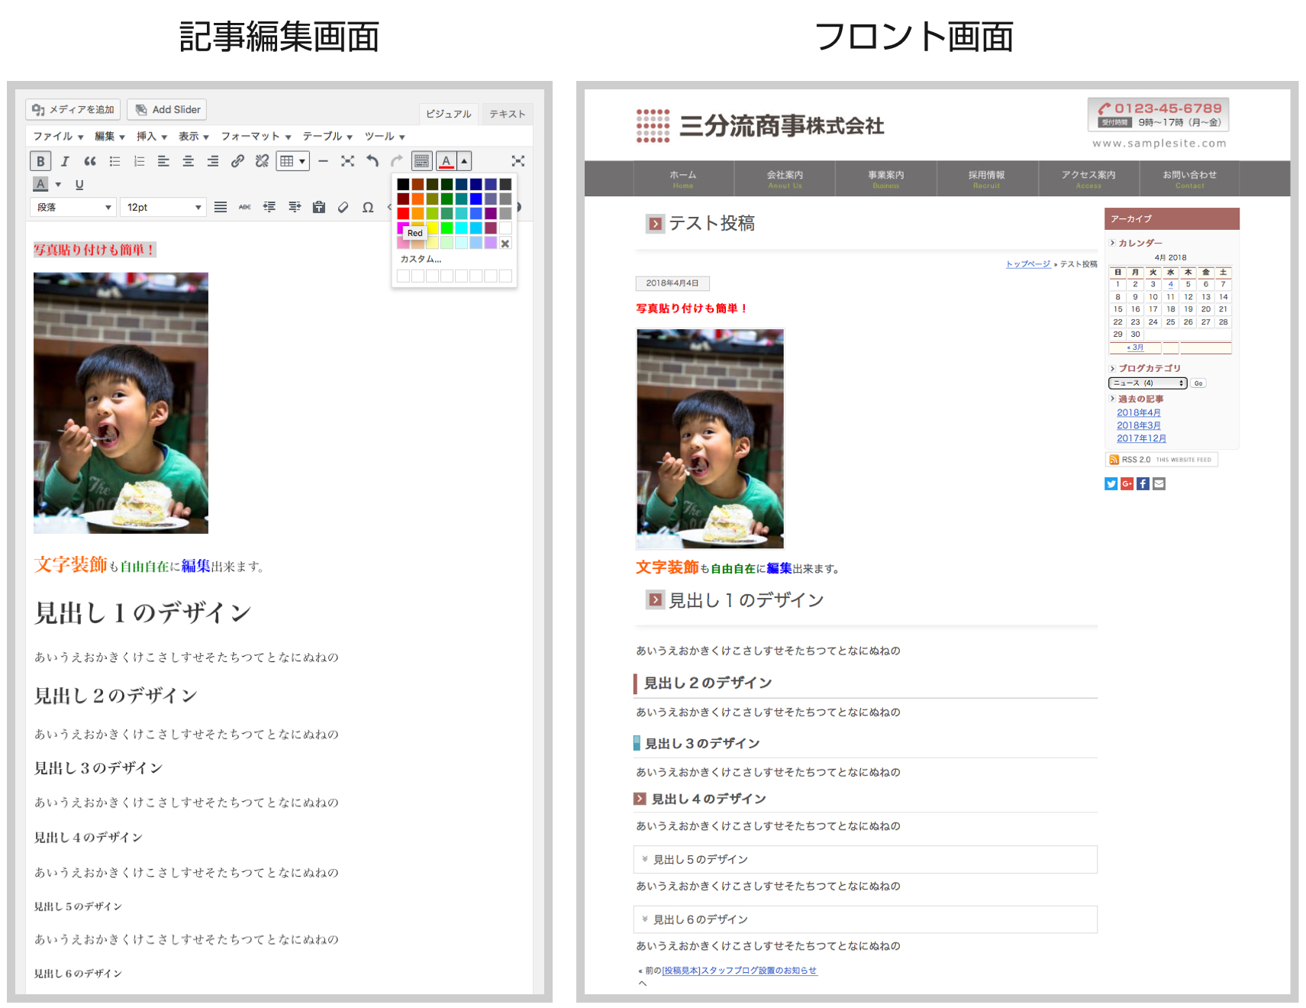Viewport: 1306px width, 1008px height.
Task: Pick the red color swatch
Action: tap(403, 213)
